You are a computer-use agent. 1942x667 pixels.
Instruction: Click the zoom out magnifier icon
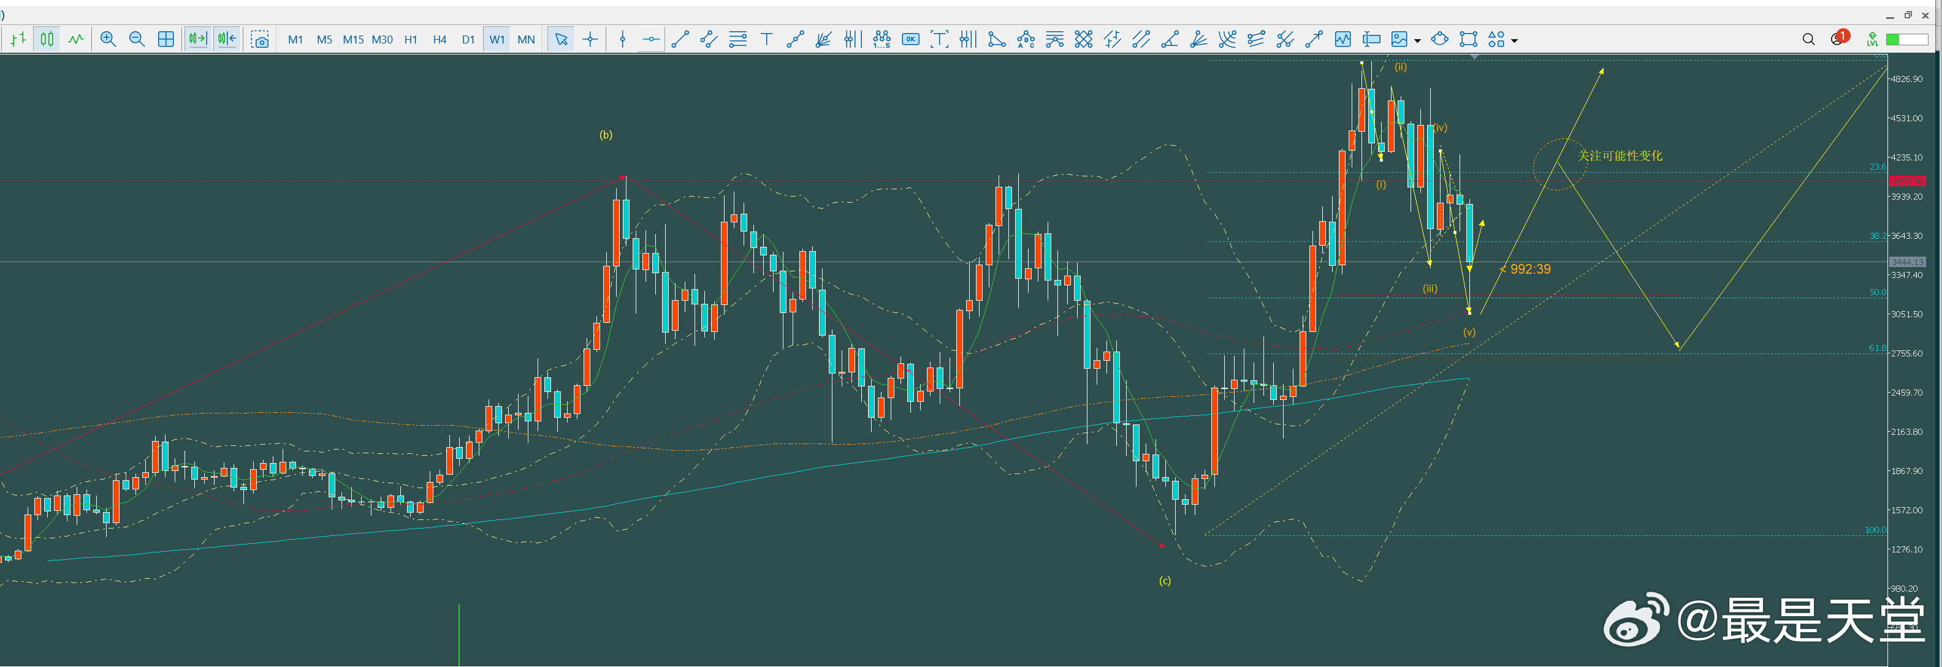pos(137,39)
